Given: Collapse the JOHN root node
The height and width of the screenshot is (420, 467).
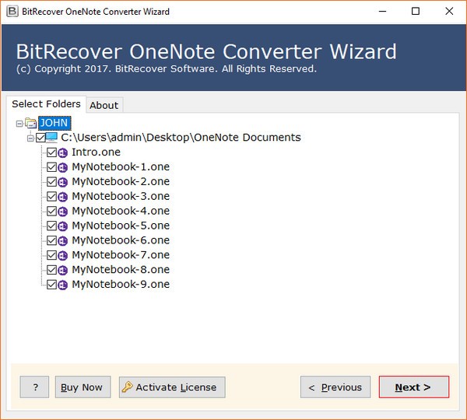Looking at the screenshot, I should 19,124.
